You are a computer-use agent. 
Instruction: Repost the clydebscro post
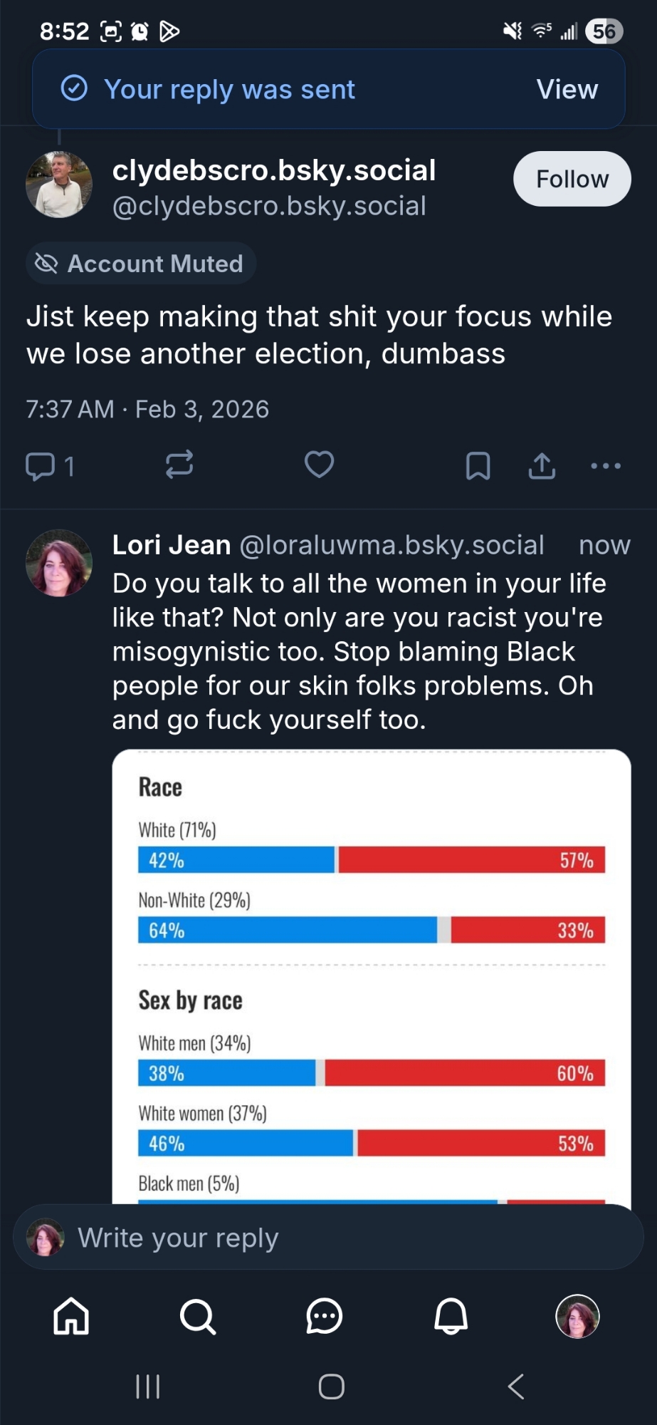[x=179, y=465]
